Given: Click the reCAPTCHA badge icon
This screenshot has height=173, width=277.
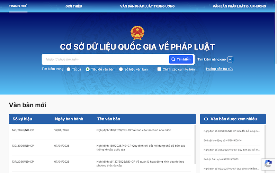Looking at the screenshot, I should (x=268, y=164).
